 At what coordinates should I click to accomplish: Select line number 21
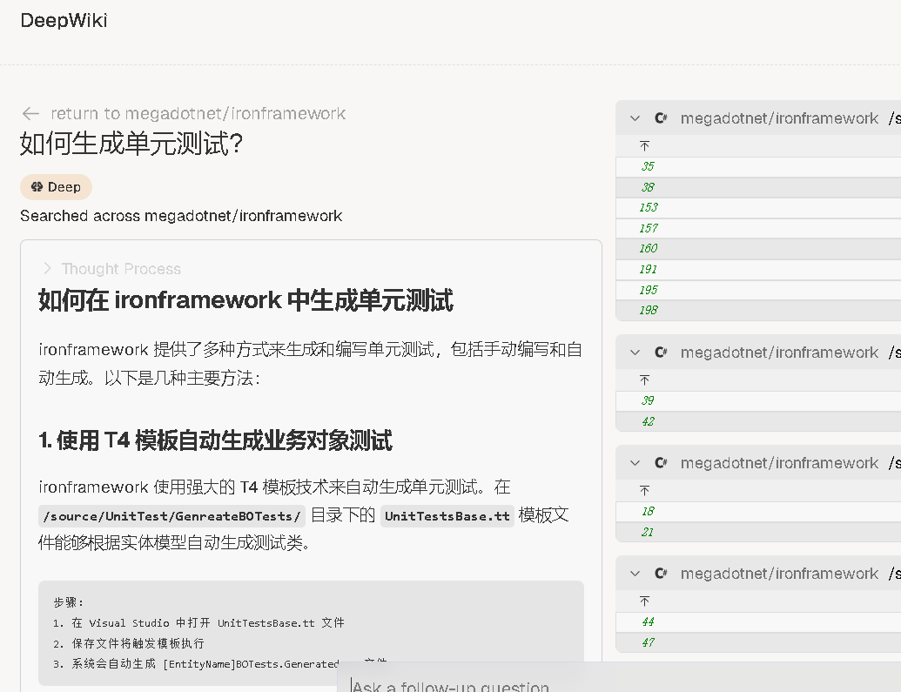coord(648,532)
